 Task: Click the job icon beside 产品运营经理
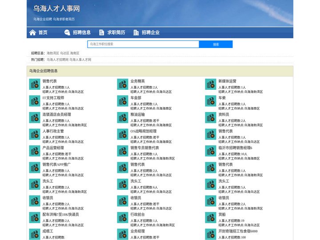[x=35, y=151]
